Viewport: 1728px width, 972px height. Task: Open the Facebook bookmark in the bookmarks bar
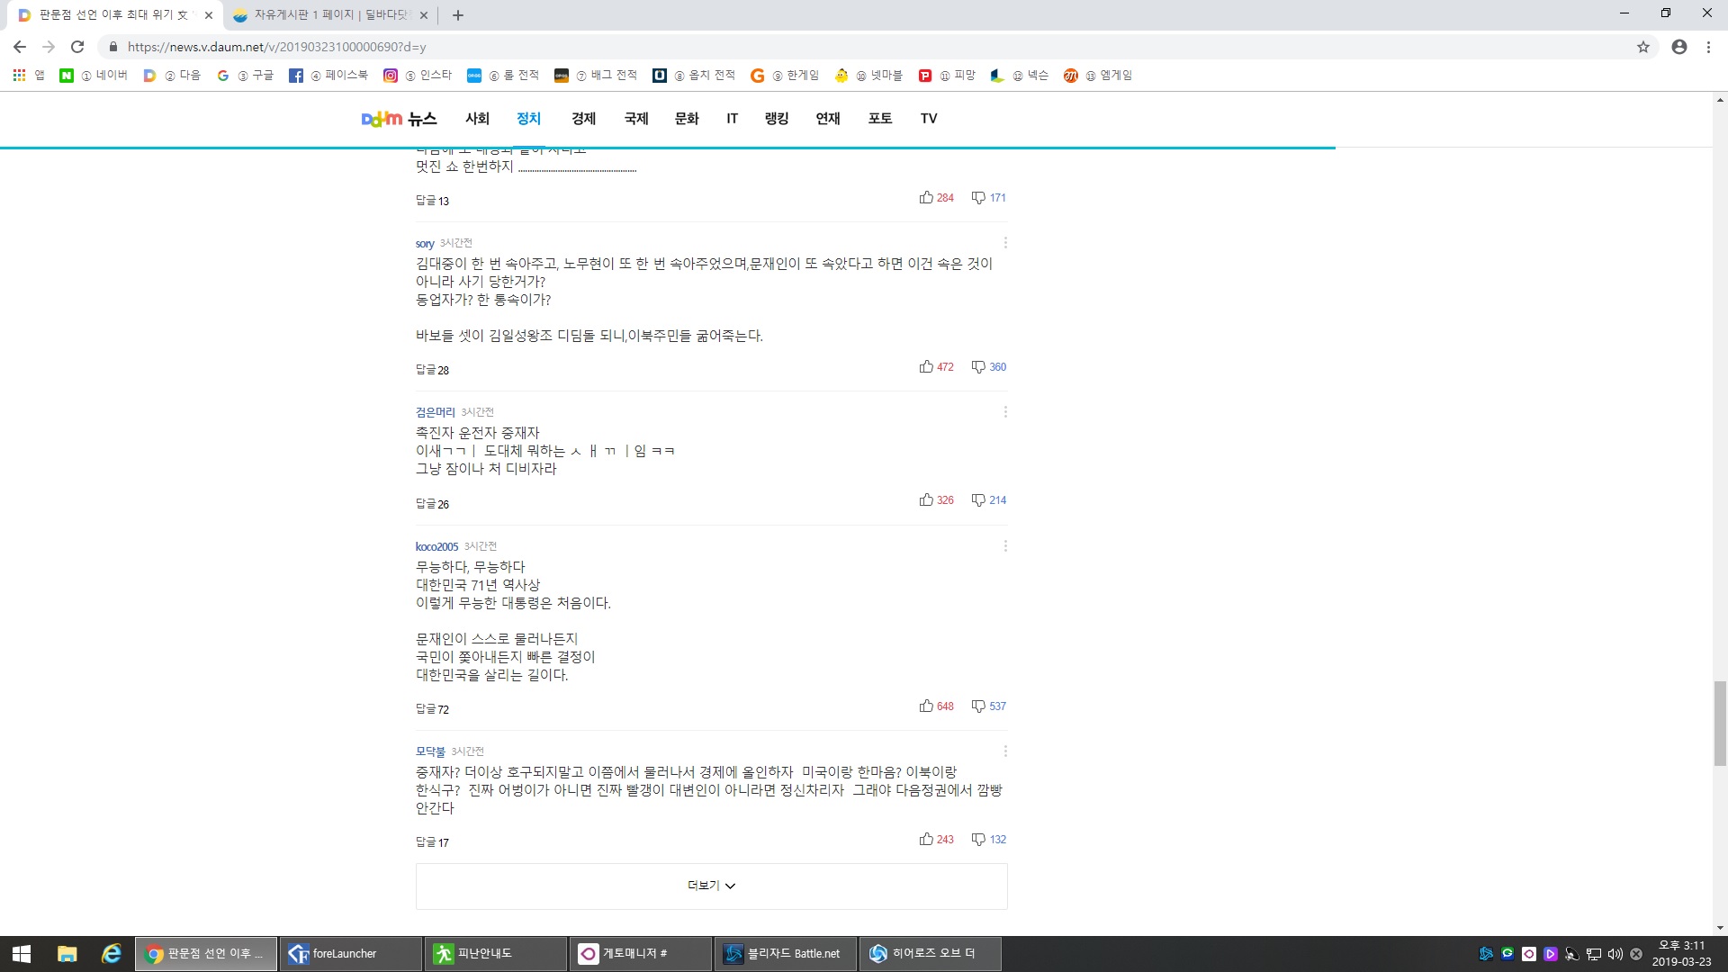[328, 76]
